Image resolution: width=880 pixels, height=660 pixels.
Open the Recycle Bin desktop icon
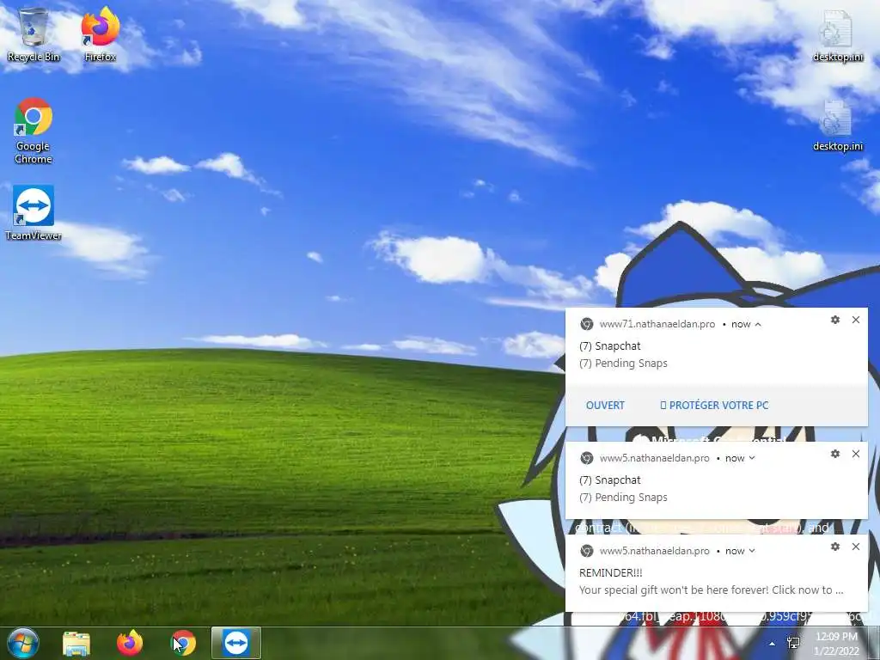(34, 34)
